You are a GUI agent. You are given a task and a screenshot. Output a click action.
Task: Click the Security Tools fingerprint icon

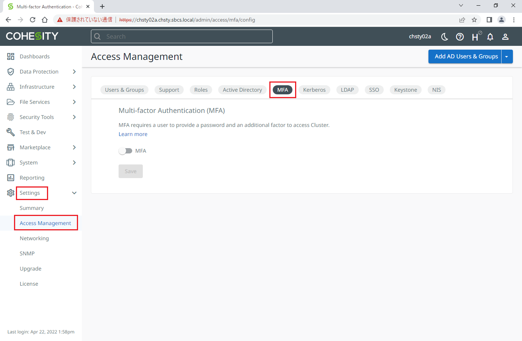pyautogui.click(x=11, y=117)
